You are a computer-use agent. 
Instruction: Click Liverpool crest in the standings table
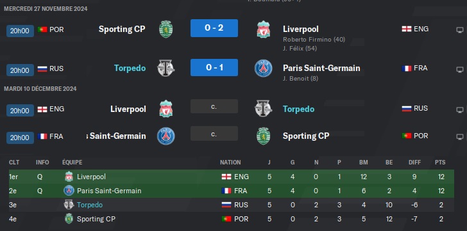point(69,177)
